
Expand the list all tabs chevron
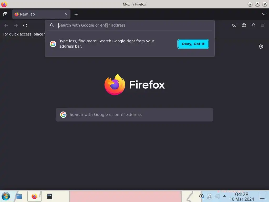click(x=264, y=14)
